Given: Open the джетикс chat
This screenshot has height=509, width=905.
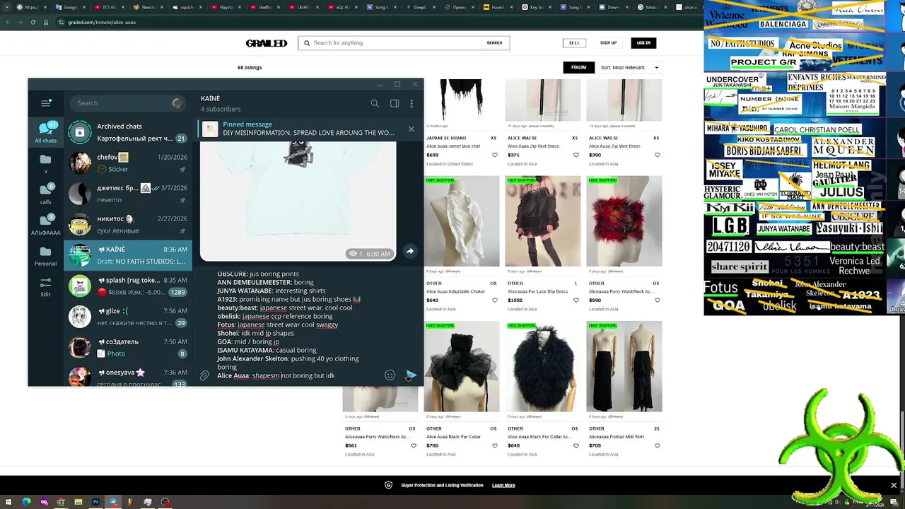Looking at the screenshot, I should click(x=128, y=194).
